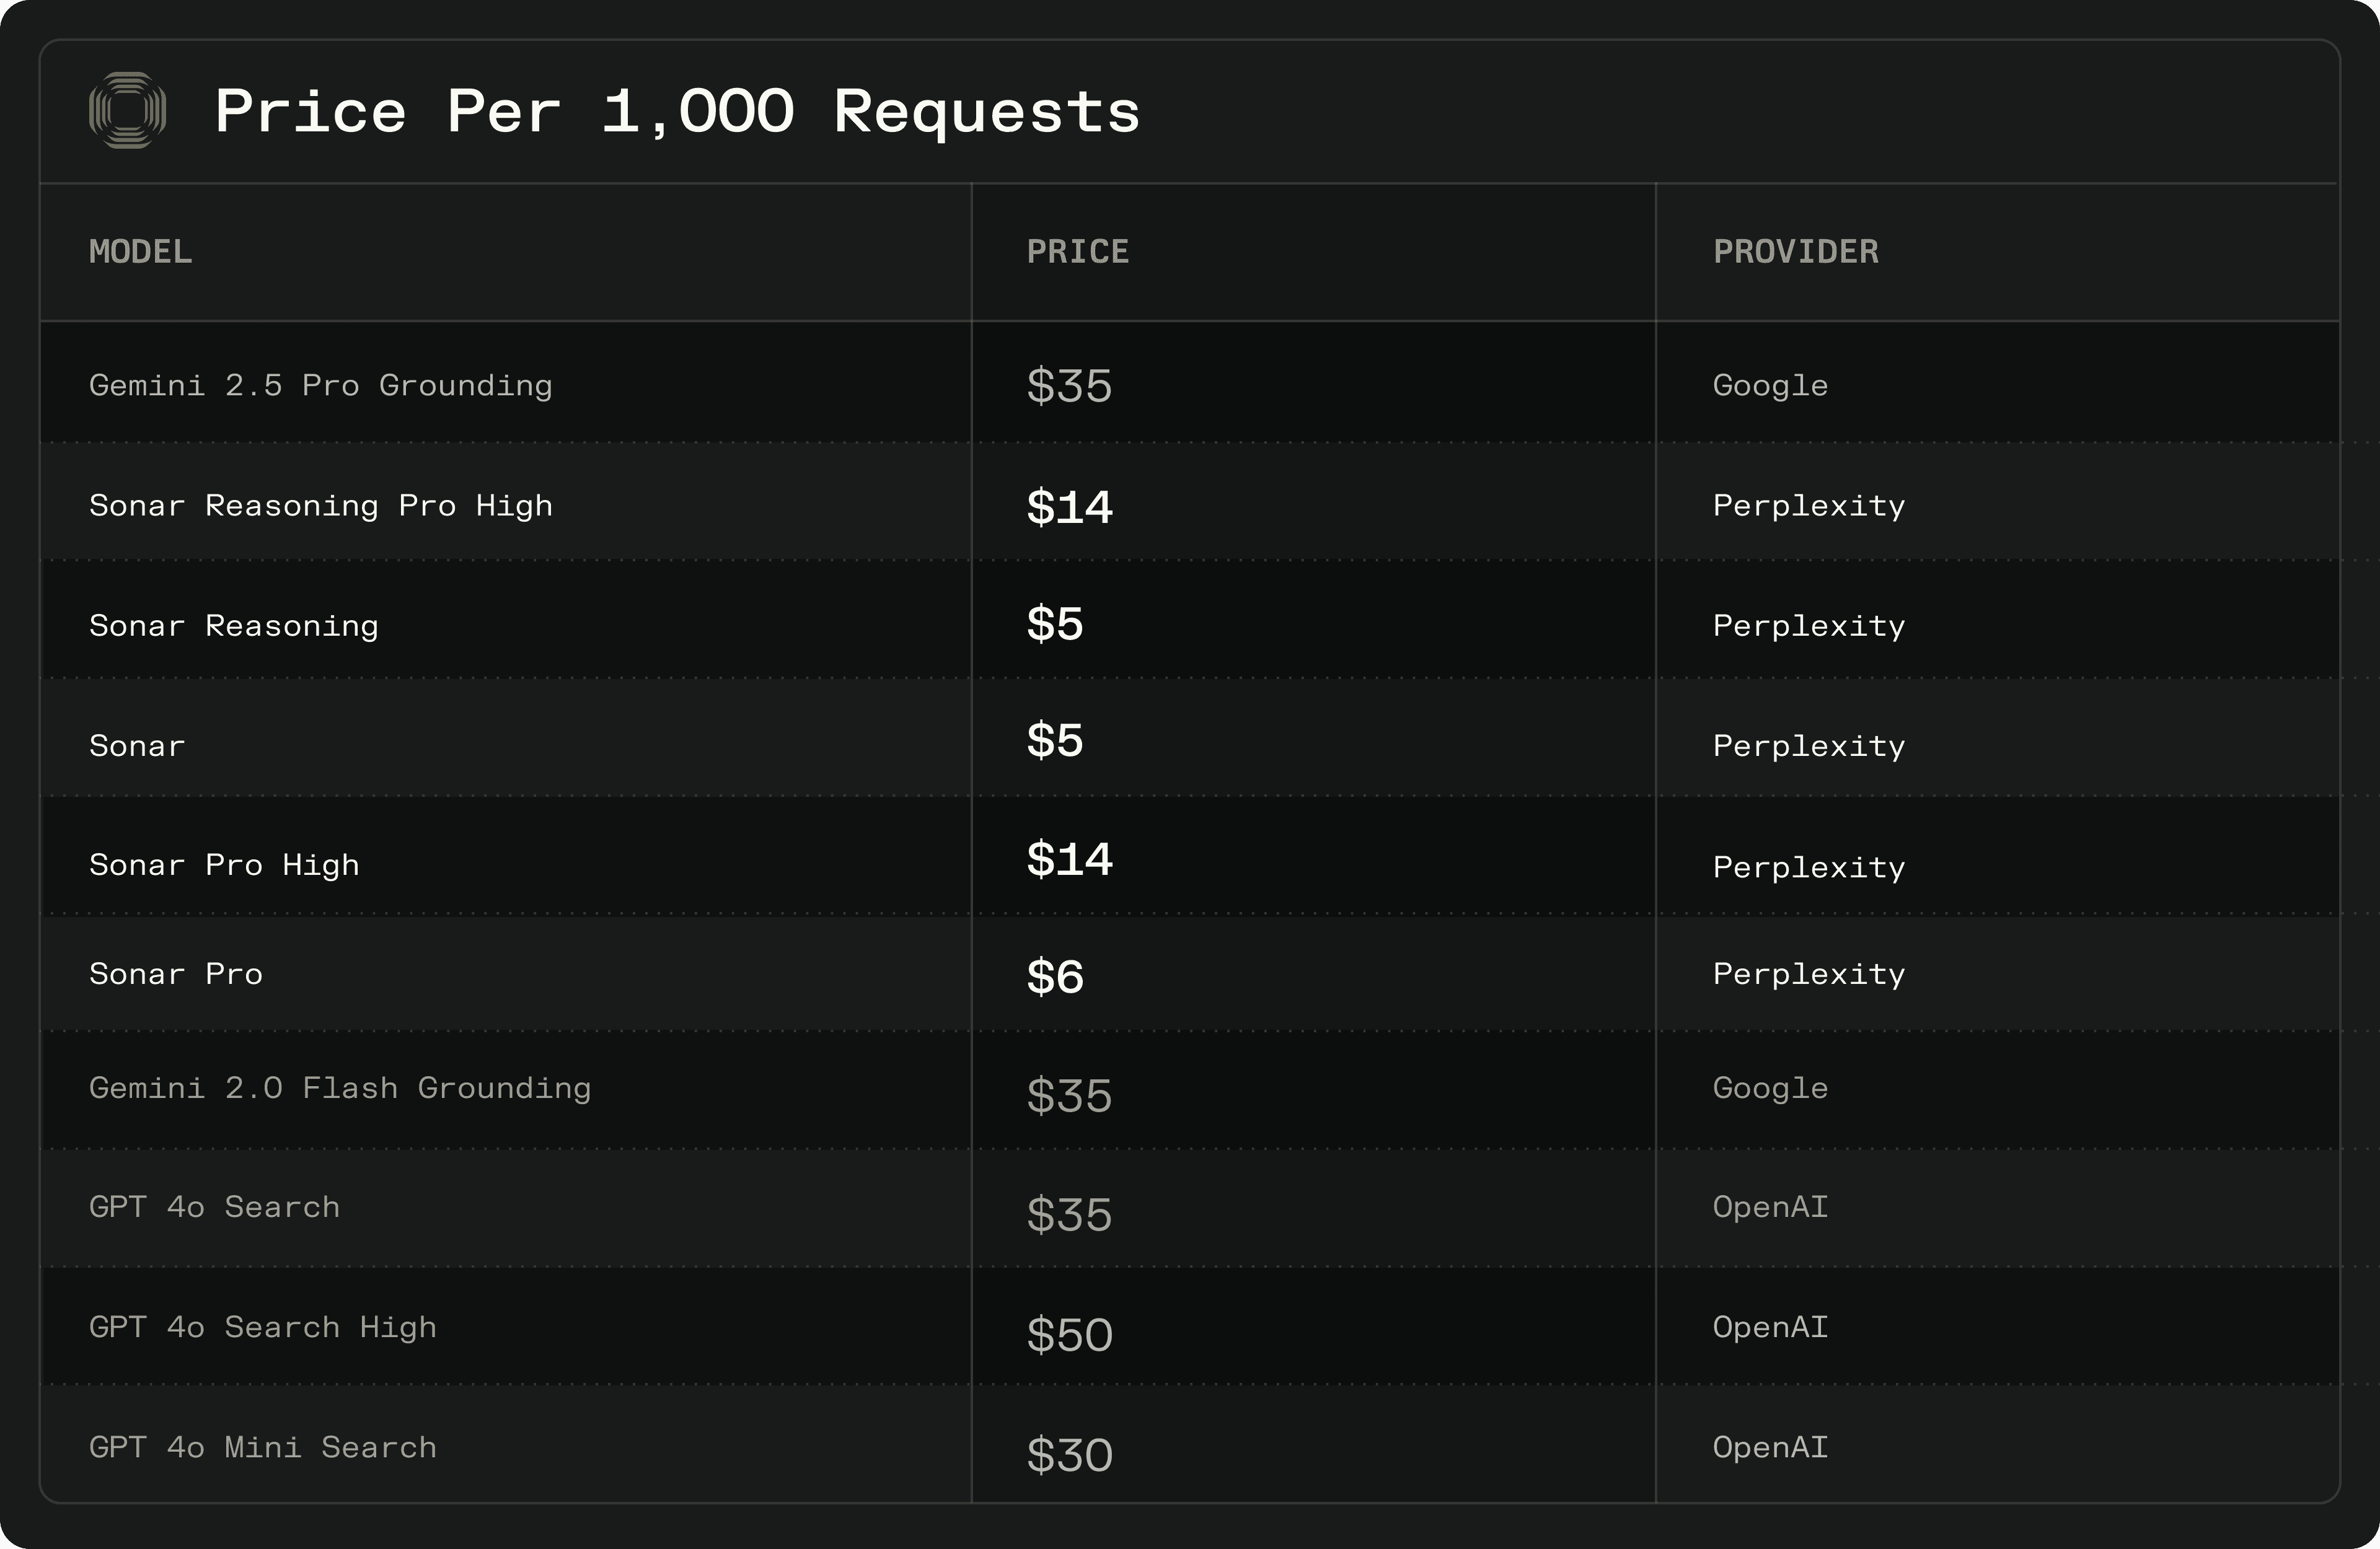Screen dimensions: 2380x1549
Task: Click Gemini 2.0 Flash Grounding model name
Action: [x=340, y=1088]
